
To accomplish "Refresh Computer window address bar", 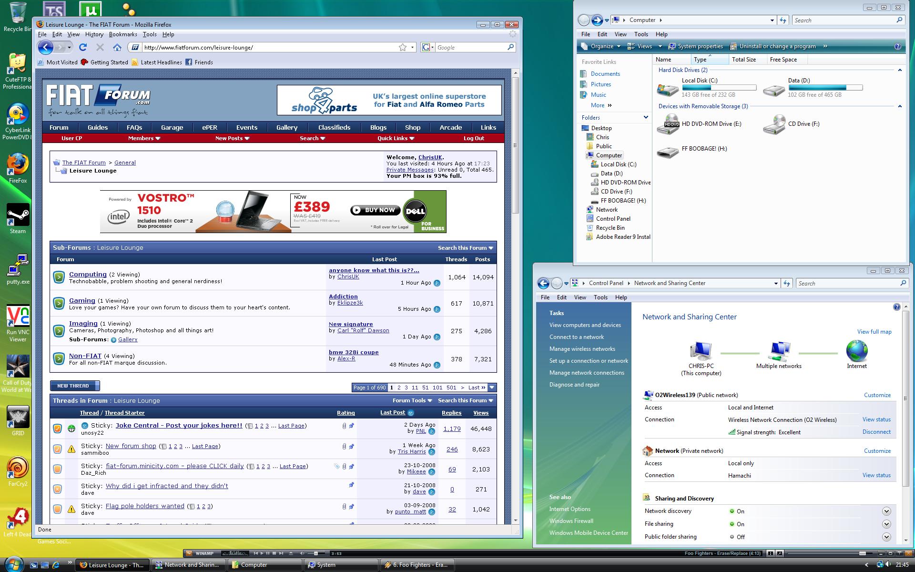I will 783,20.
